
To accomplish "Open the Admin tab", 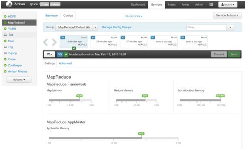I will (199, 4).
